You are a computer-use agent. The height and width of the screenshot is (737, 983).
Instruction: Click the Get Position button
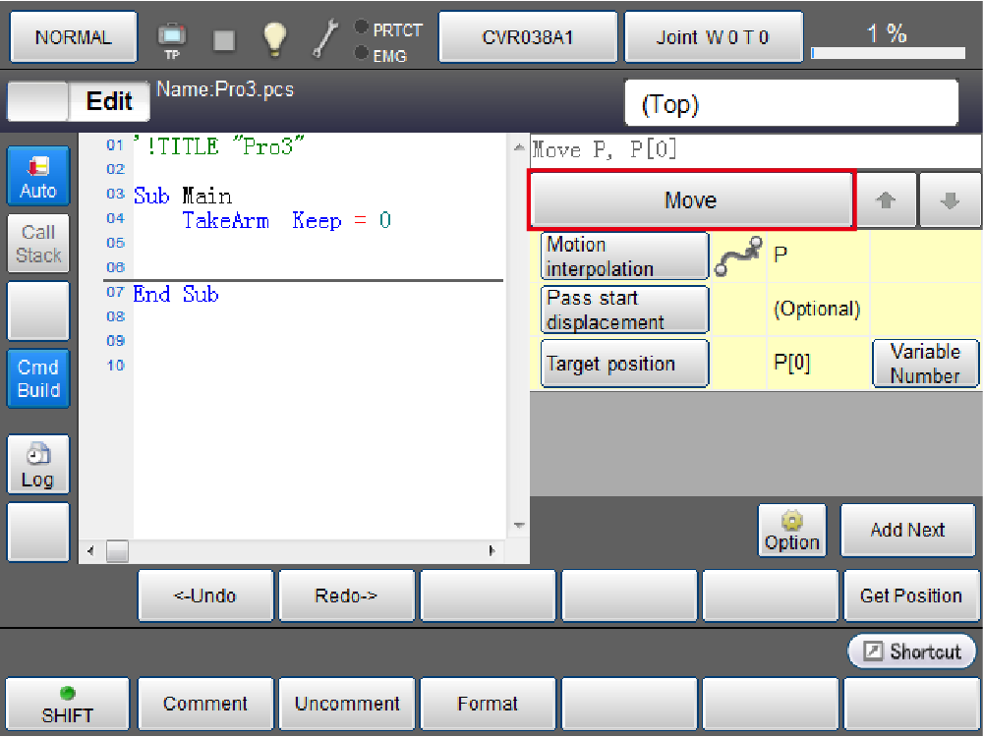910,595
